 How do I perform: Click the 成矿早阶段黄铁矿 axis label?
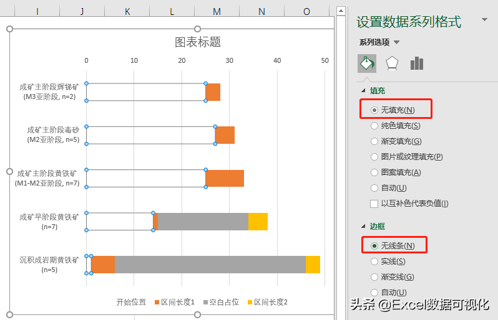49,222
